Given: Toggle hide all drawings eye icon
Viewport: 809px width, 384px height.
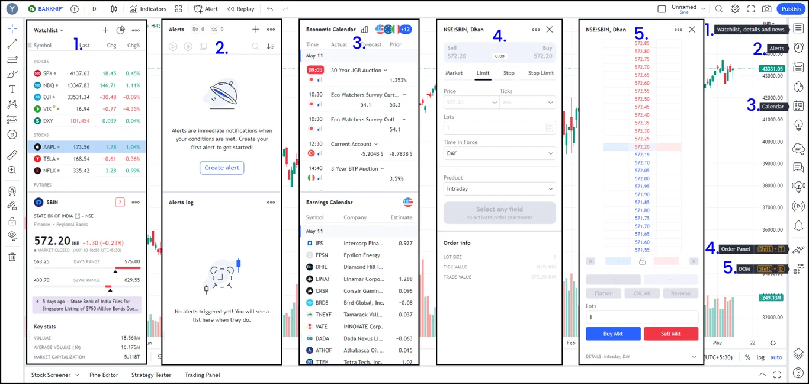Looking at the screenshot, I should click(x=12, y=236).
